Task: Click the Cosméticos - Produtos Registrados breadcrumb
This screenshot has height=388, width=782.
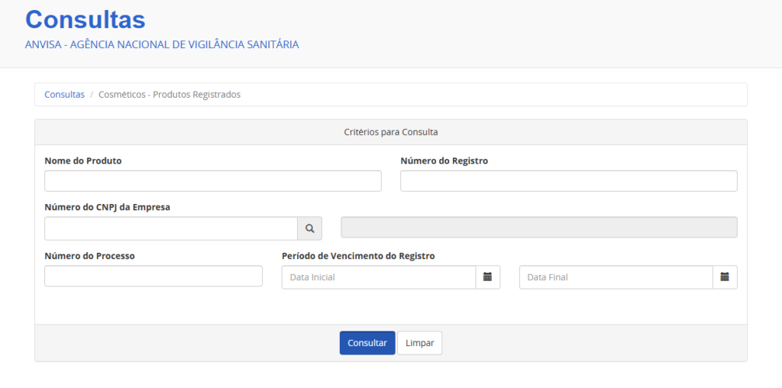Action: [x=169, y=95]
